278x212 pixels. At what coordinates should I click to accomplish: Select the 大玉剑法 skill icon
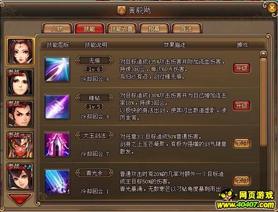click(57, 144)
